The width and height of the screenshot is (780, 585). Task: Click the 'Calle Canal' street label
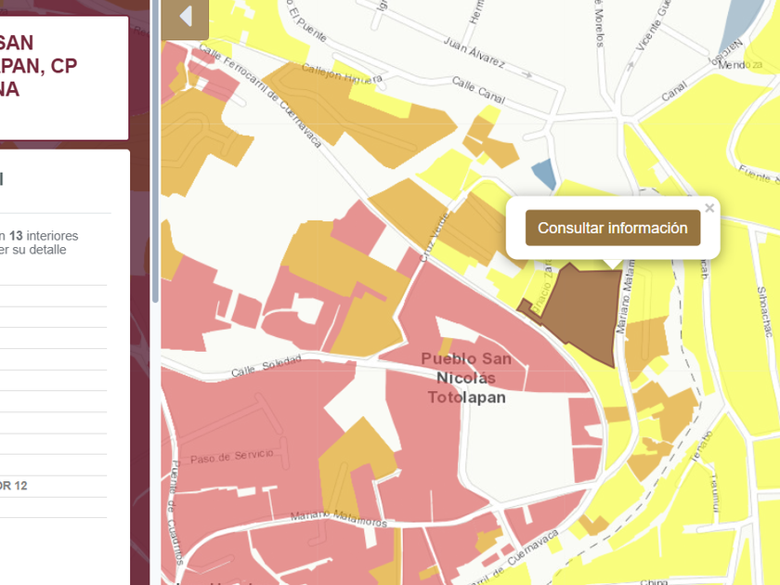478,90
